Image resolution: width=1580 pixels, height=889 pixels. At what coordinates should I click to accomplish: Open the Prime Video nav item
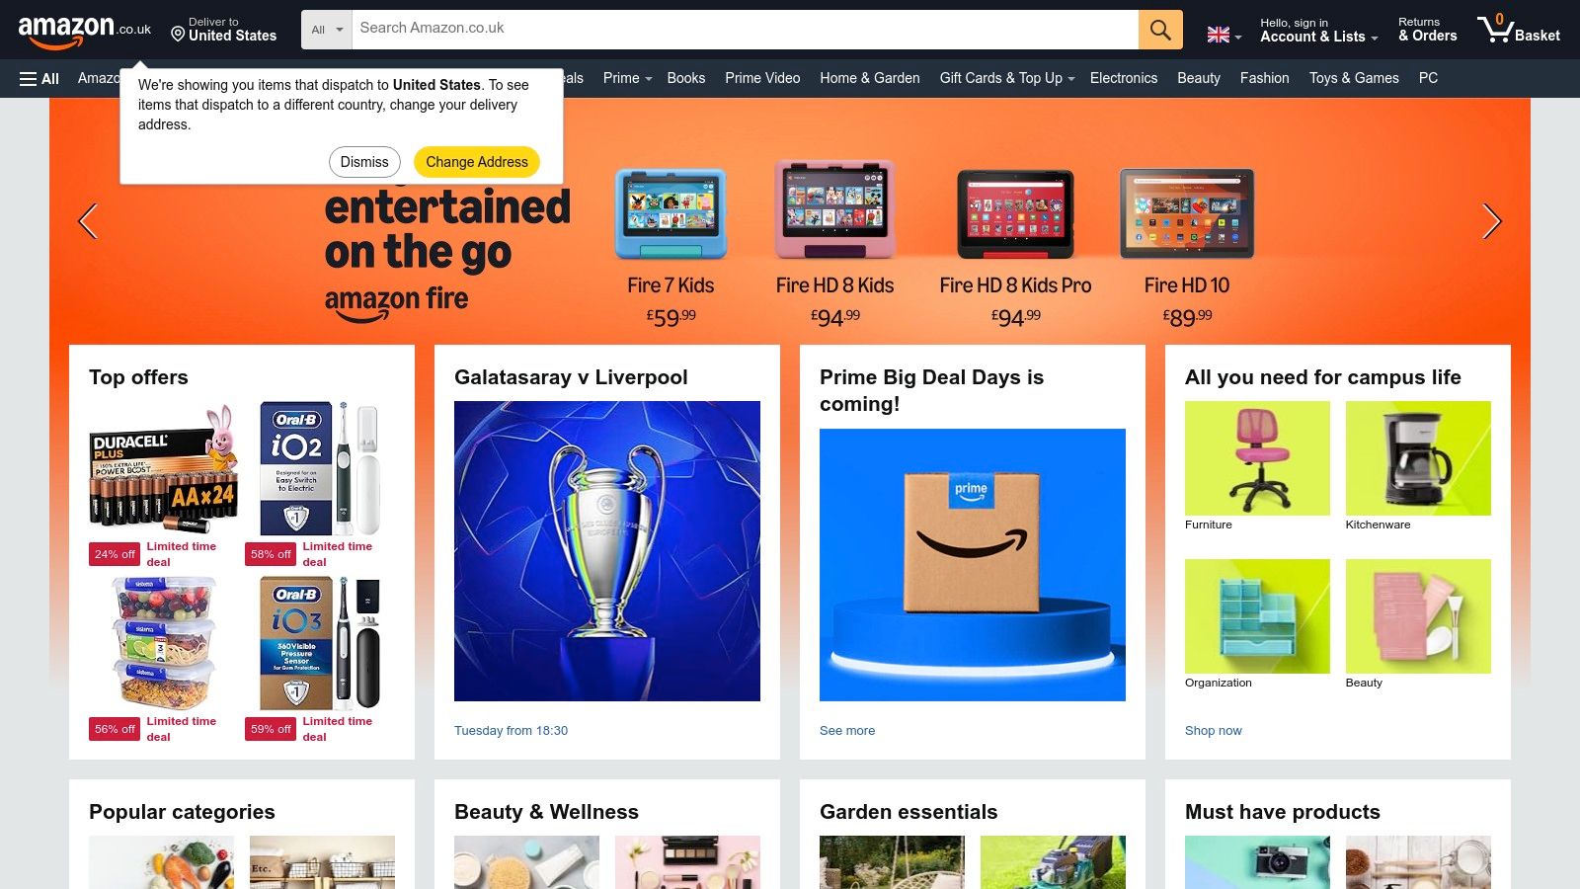point(762,78)
